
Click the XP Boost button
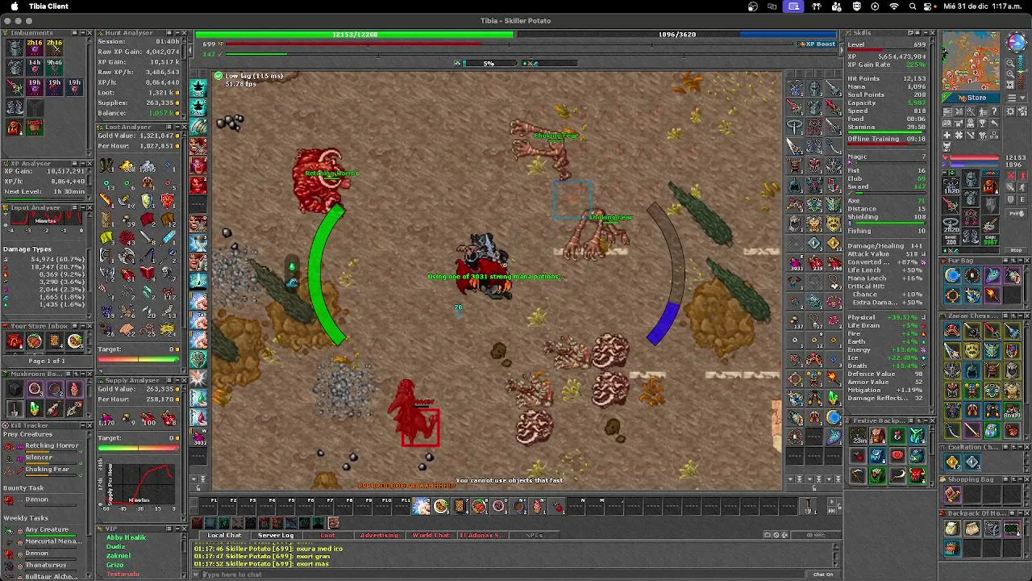coord(817,44)
